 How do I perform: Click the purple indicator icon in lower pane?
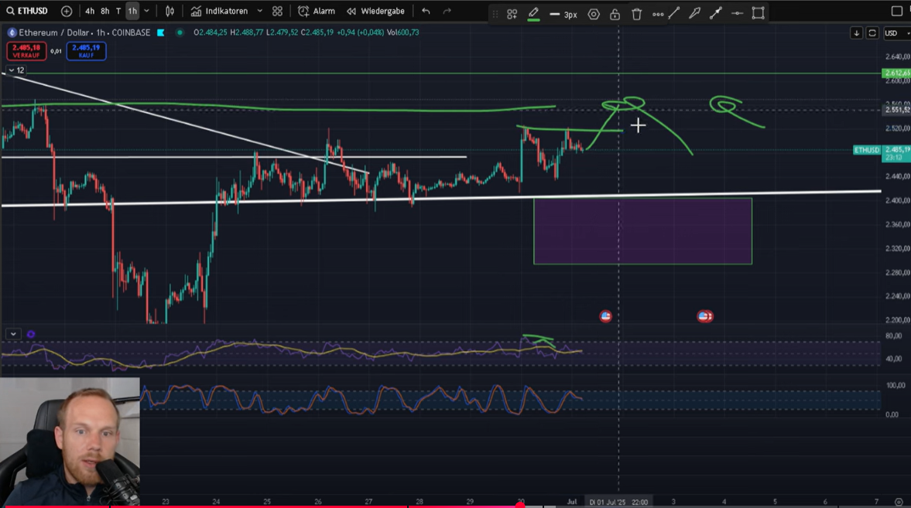click(x=31, y=334)
